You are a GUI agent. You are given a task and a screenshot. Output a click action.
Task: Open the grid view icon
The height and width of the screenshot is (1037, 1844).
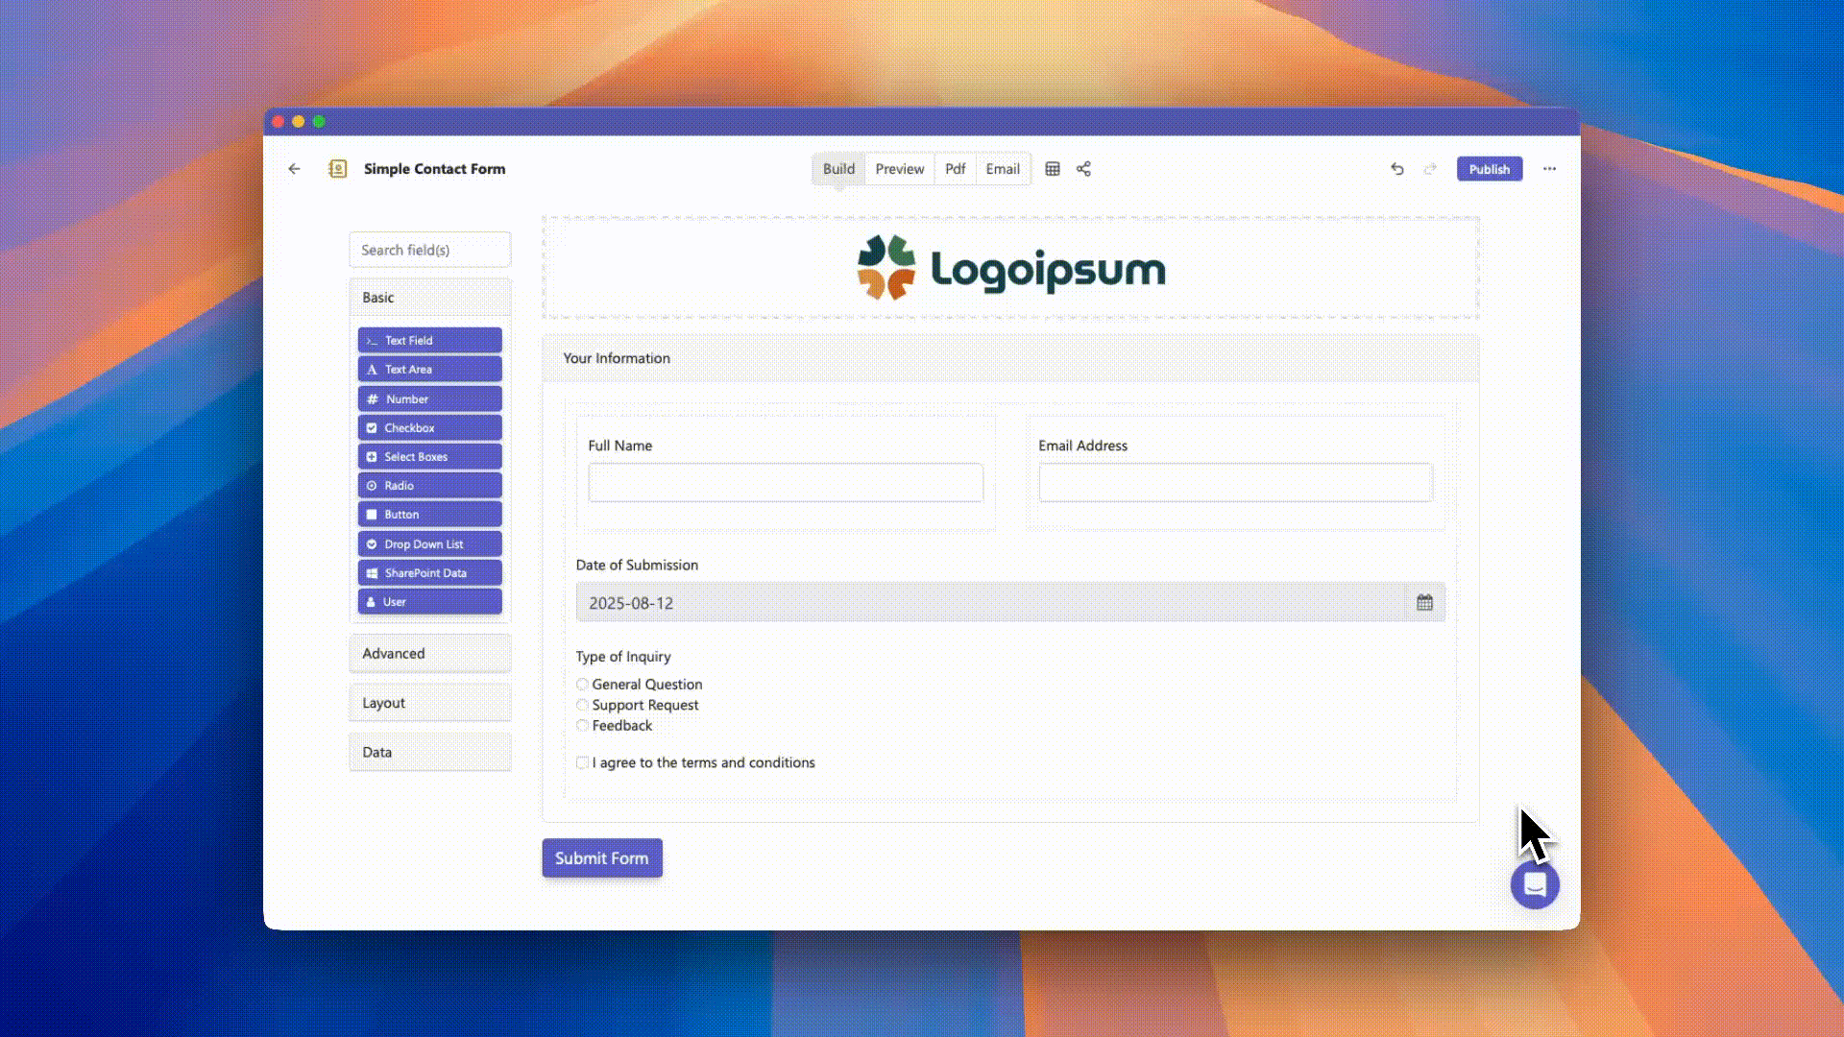tap(1053, 169)
